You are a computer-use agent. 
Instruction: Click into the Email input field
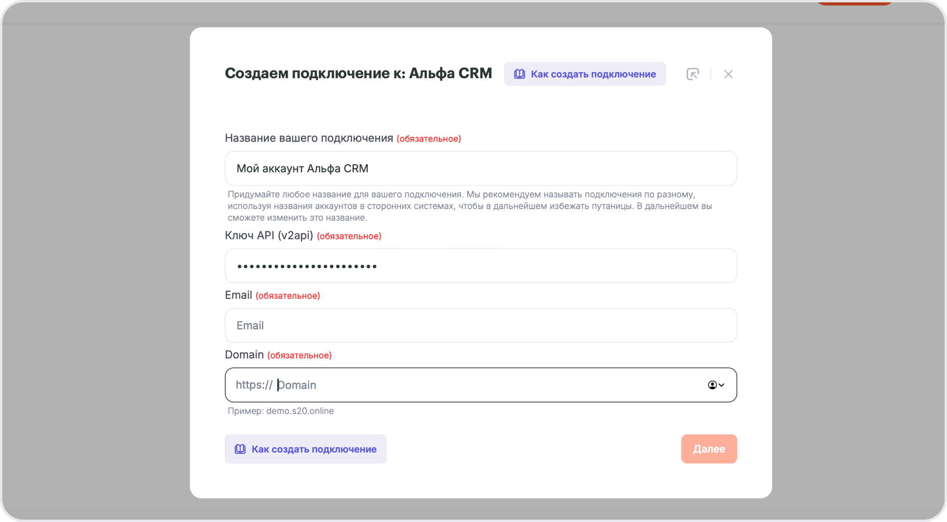(x=481, y=325)
